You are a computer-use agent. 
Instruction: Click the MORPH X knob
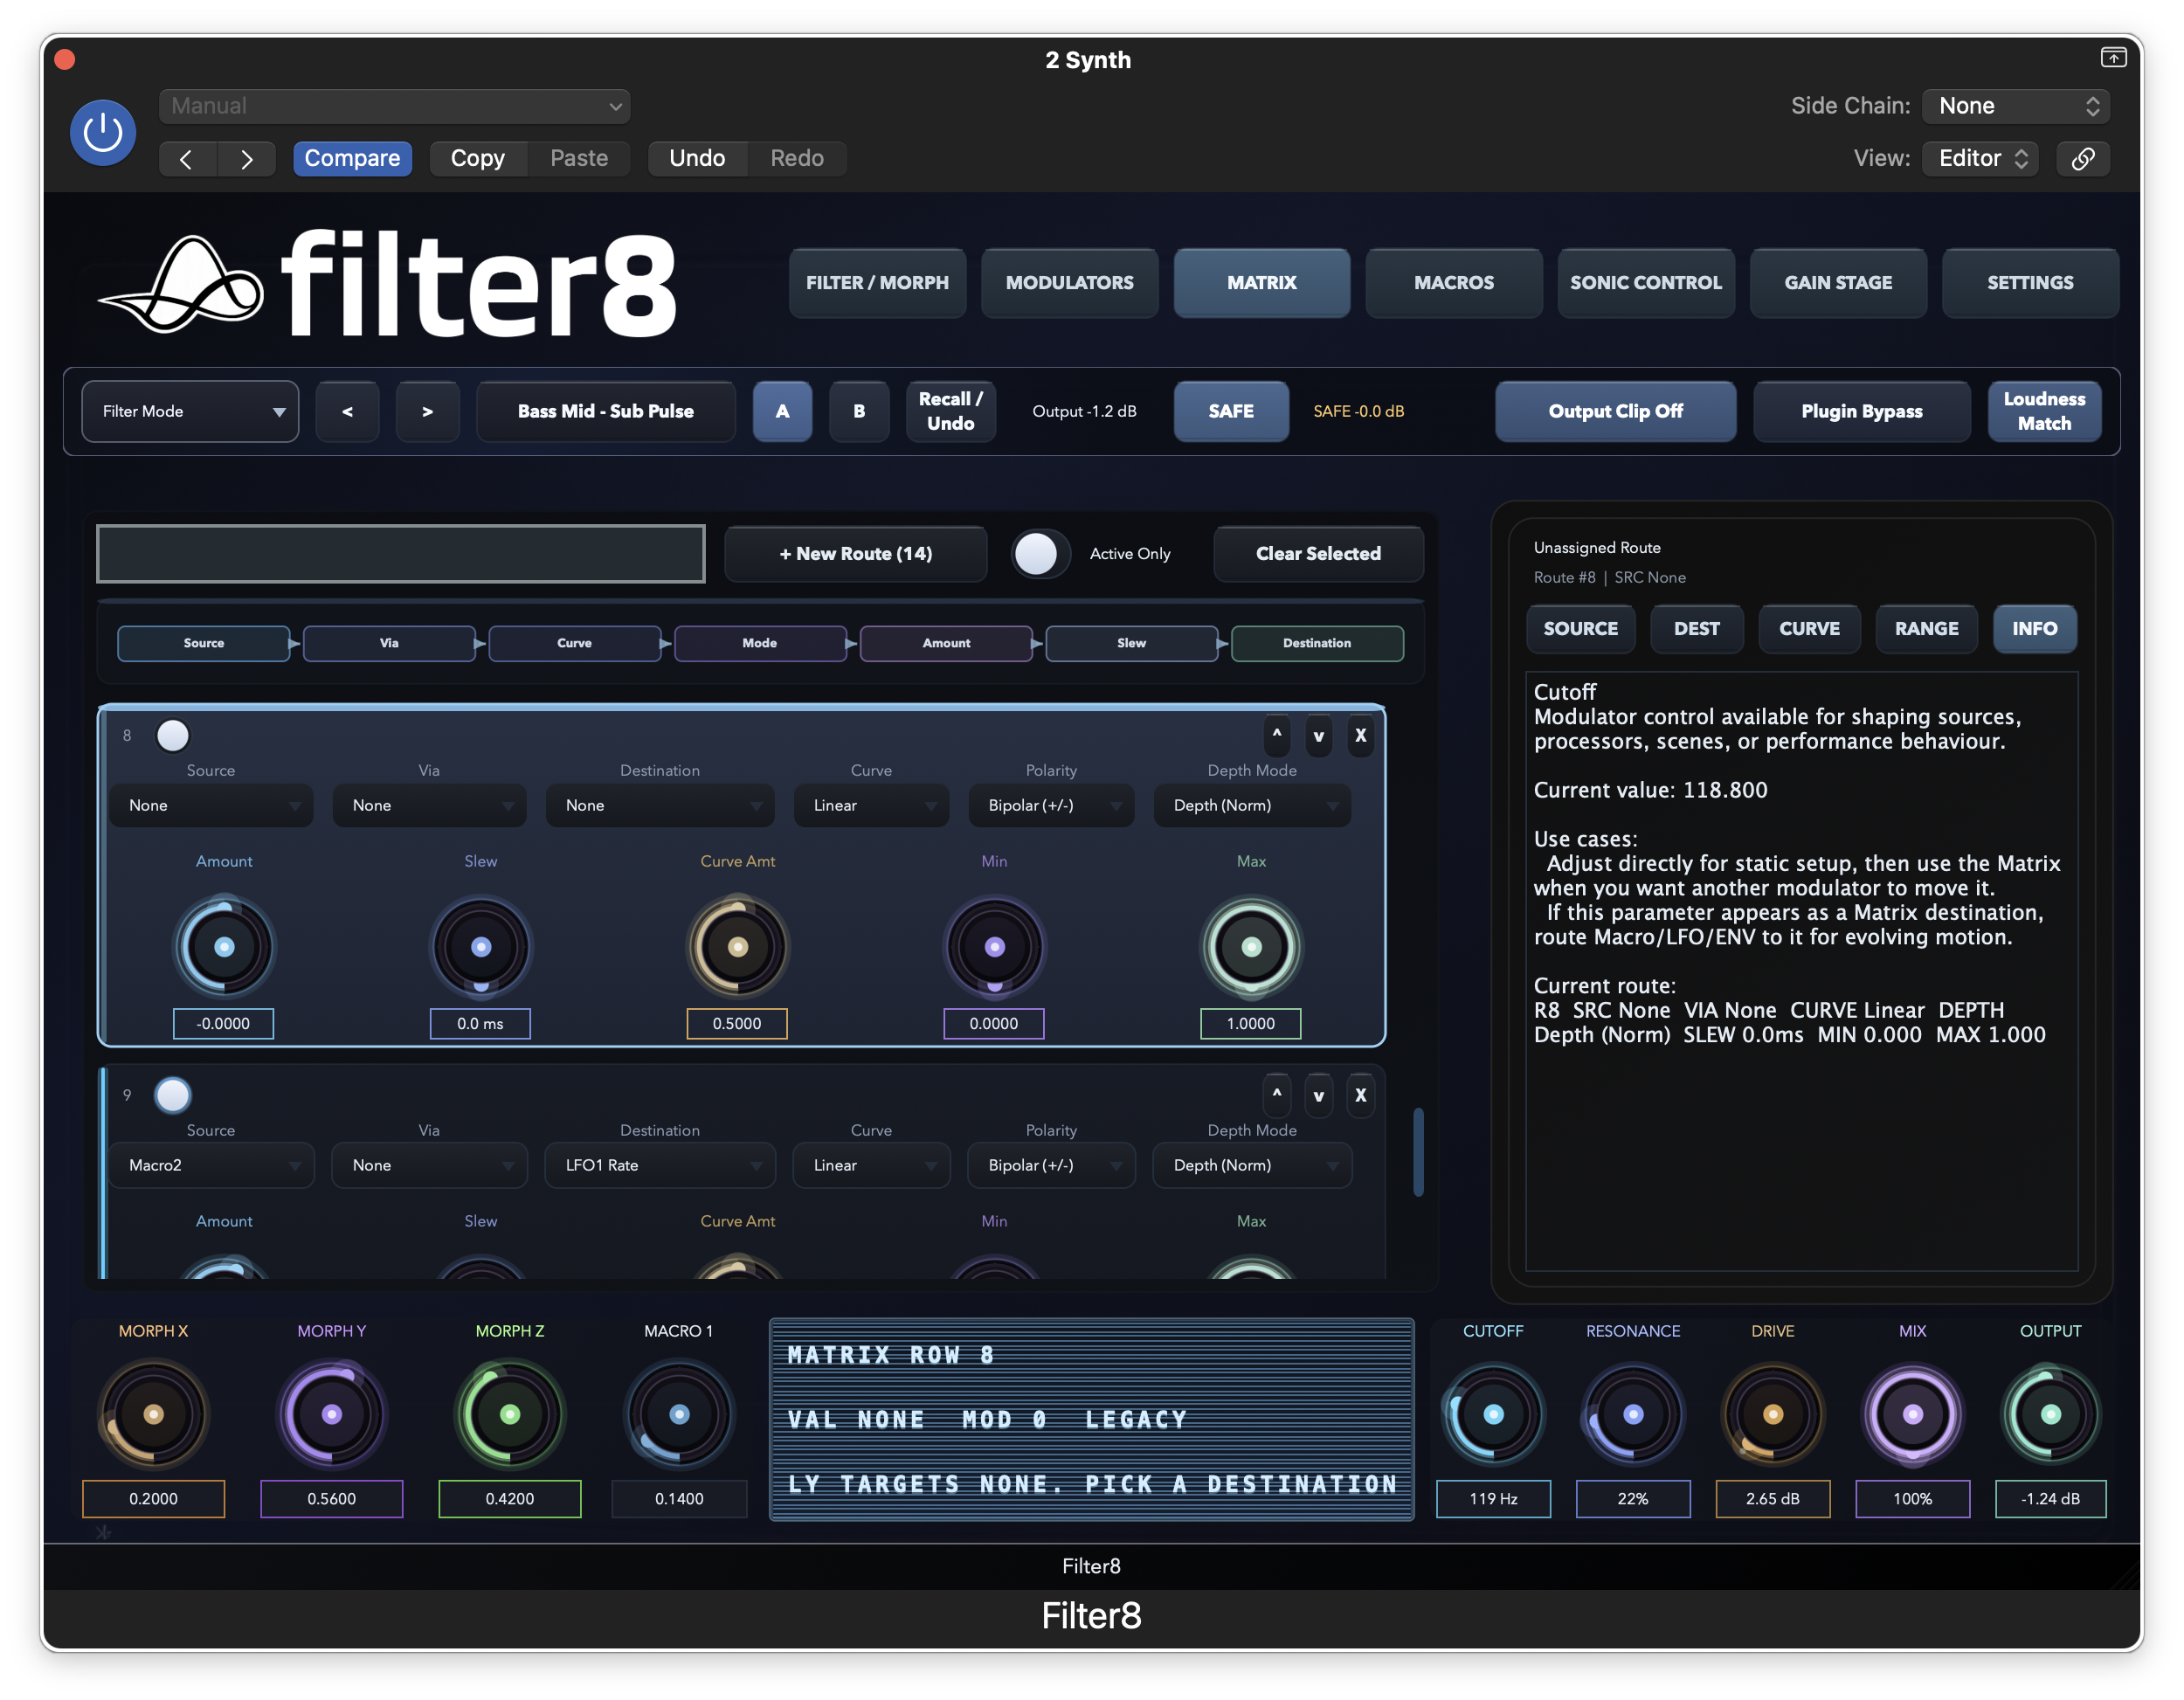point(153,1414)
